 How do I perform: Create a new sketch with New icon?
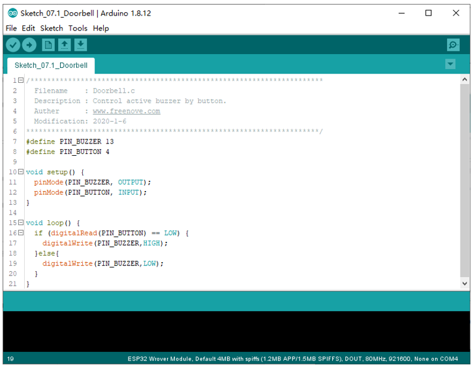click(x=48, y=45)
